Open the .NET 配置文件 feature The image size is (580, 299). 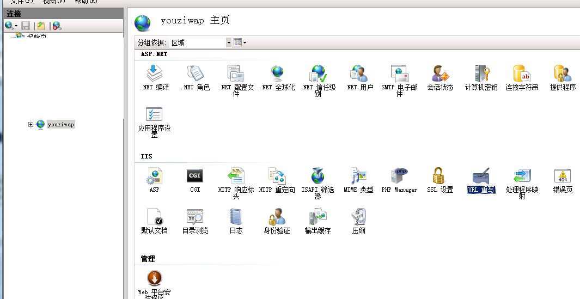pos(236,81)
